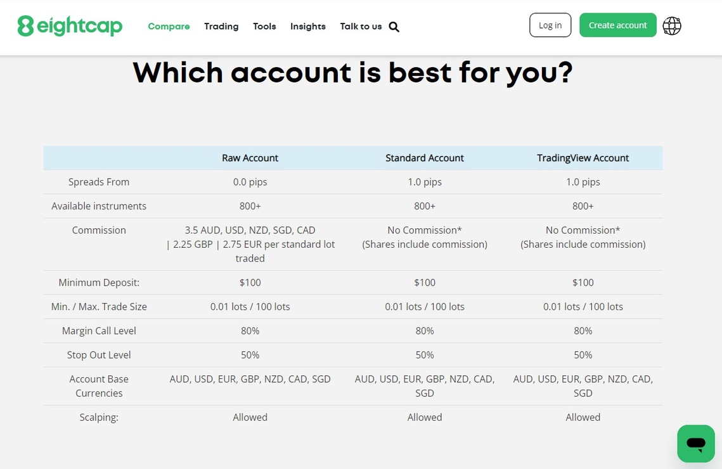Open the green live chat widget
This screenshot has height=469, width=722.
pyautogui.click(x=696, y=443)
